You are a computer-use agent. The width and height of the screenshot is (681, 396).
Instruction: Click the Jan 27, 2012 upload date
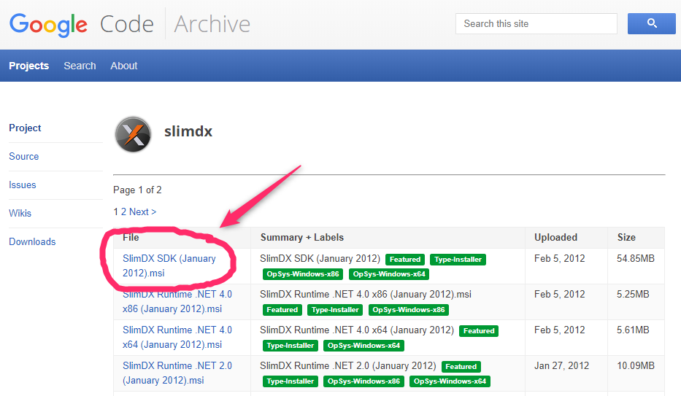(x=561, y=365)
